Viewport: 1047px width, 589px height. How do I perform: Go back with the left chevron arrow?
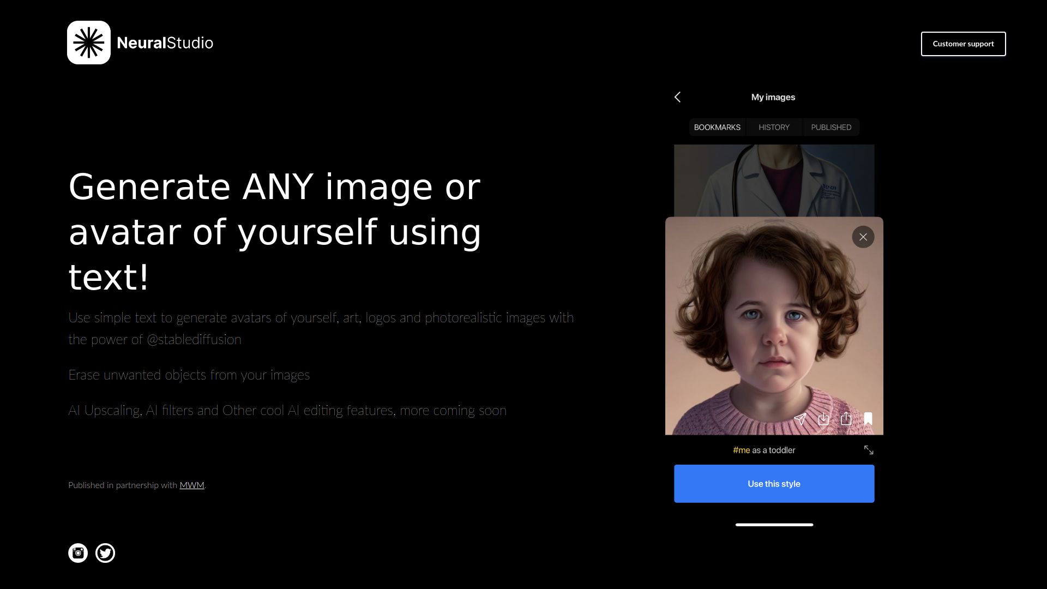(677, 97)
